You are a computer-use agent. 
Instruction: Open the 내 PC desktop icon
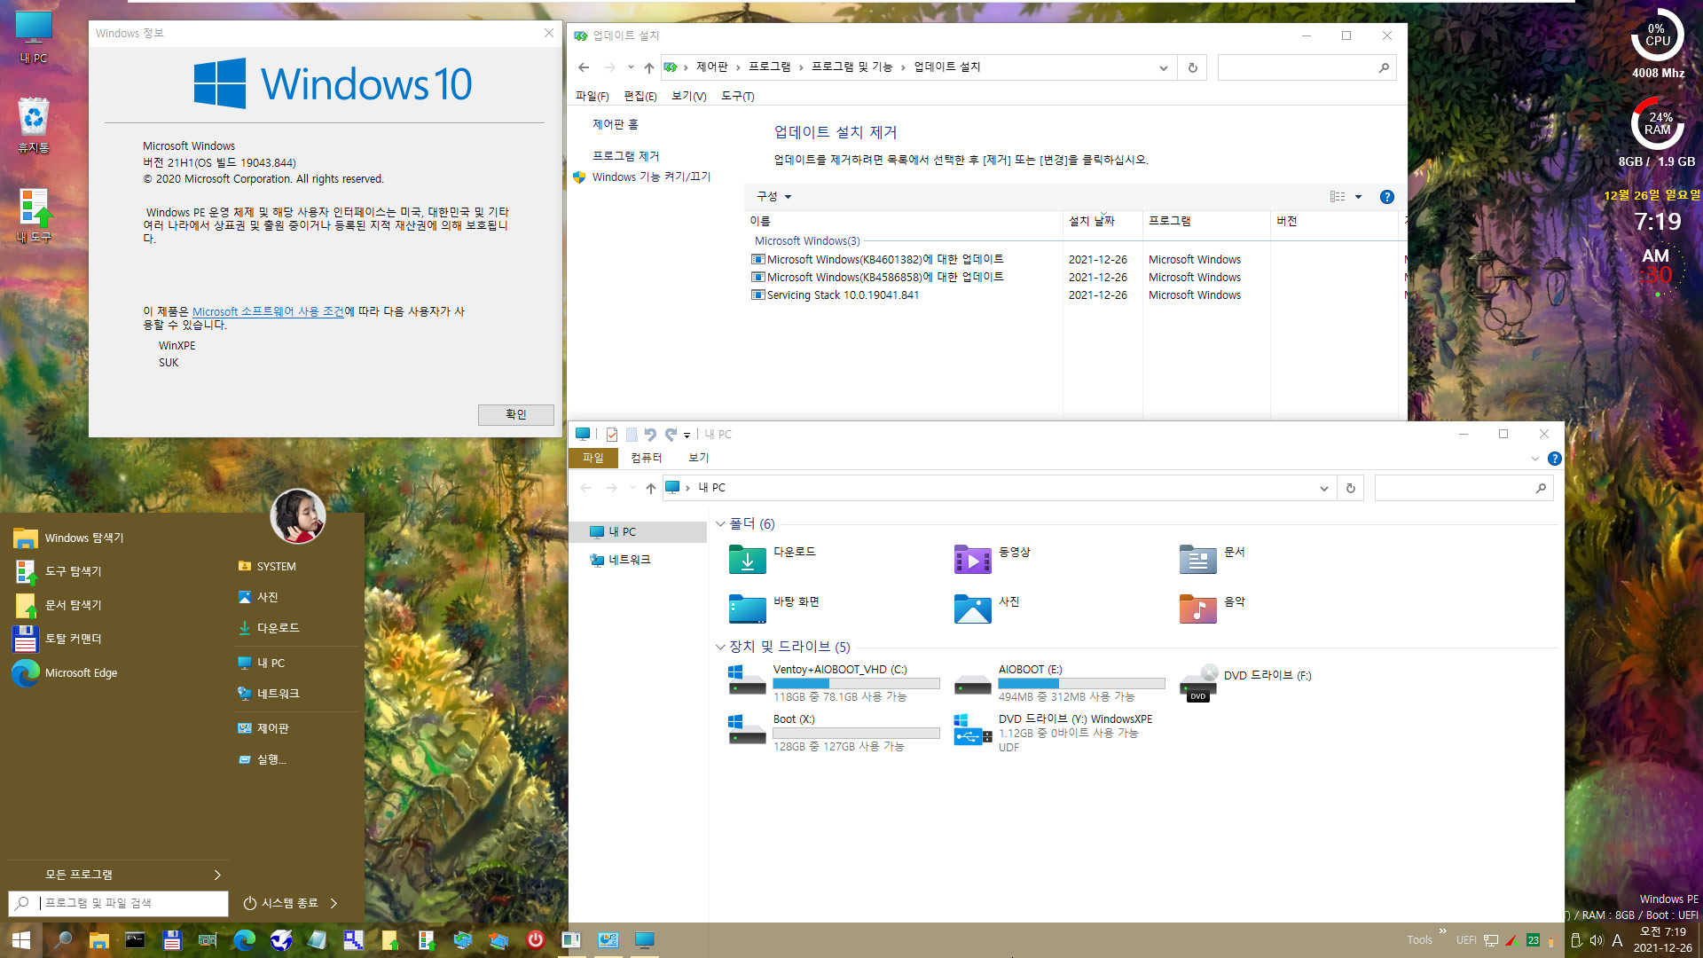click(x=34, y=37)
